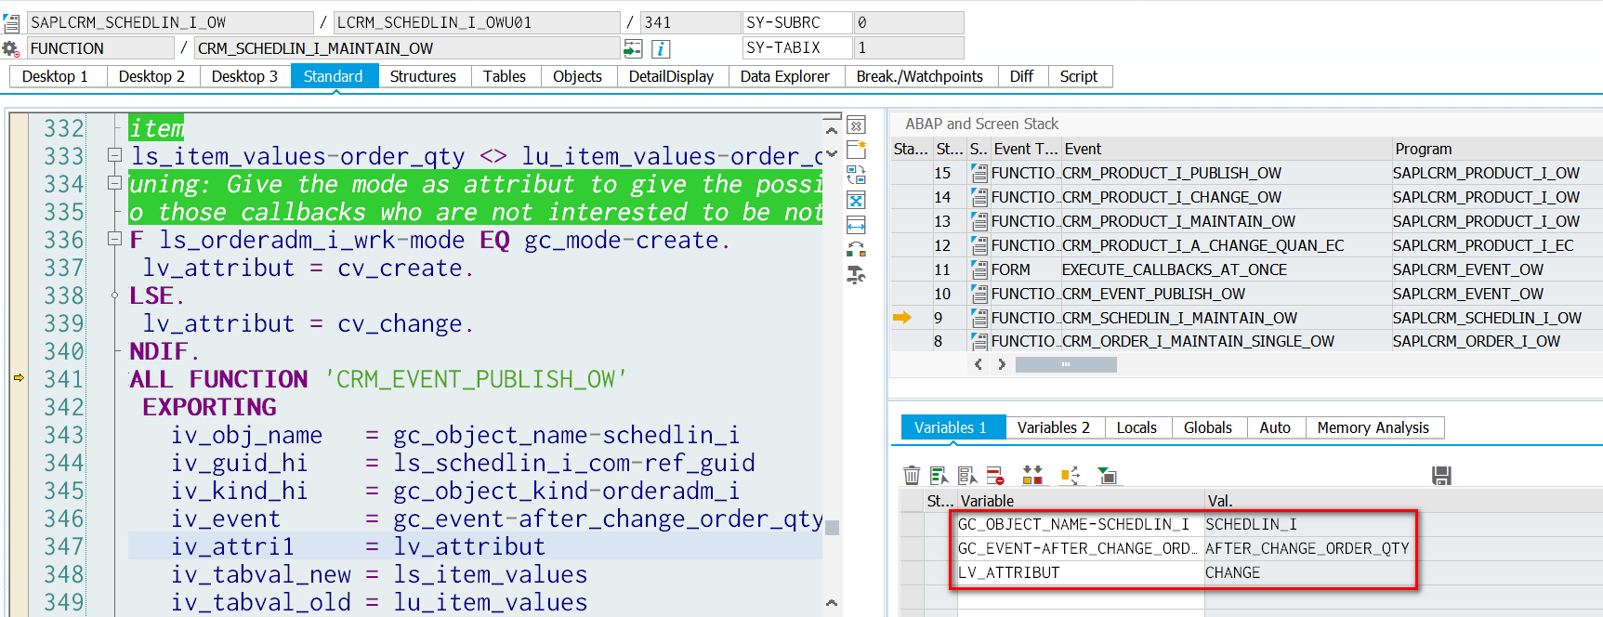Collapse the IF block at line 336
The image size is (1603, 617).
pyautogui.click(x=114, y=239)
